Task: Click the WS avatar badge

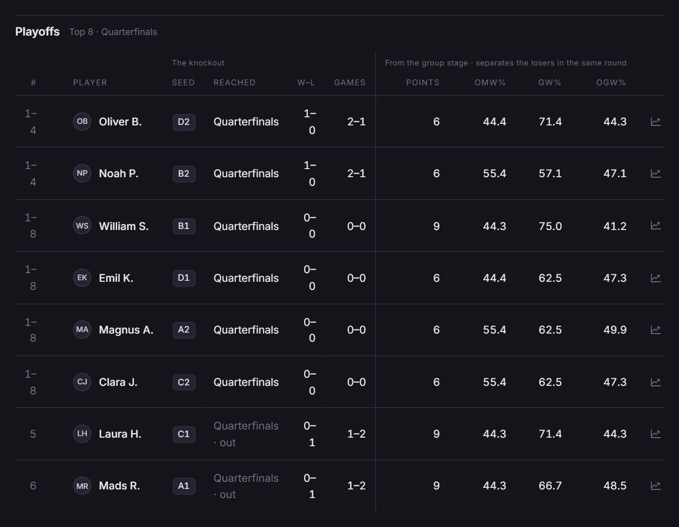Action: (x=82, y=226)
